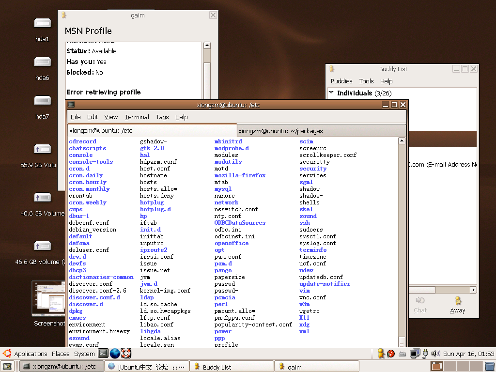
Task: Click the MSN Profile scrollbar up arrow
Action: (x=207, y=45)
